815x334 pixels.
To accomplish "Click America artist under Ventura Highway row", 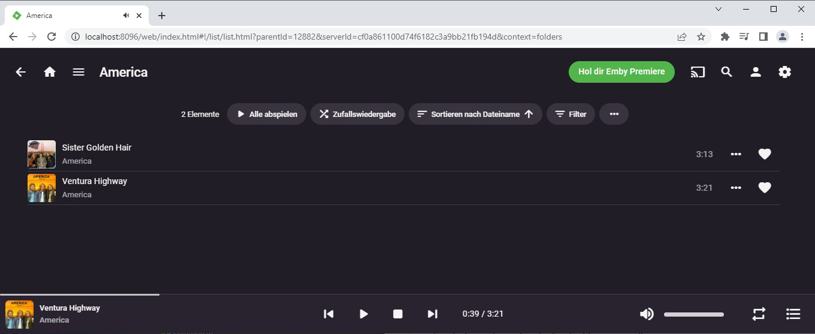I will click(77, 195).
